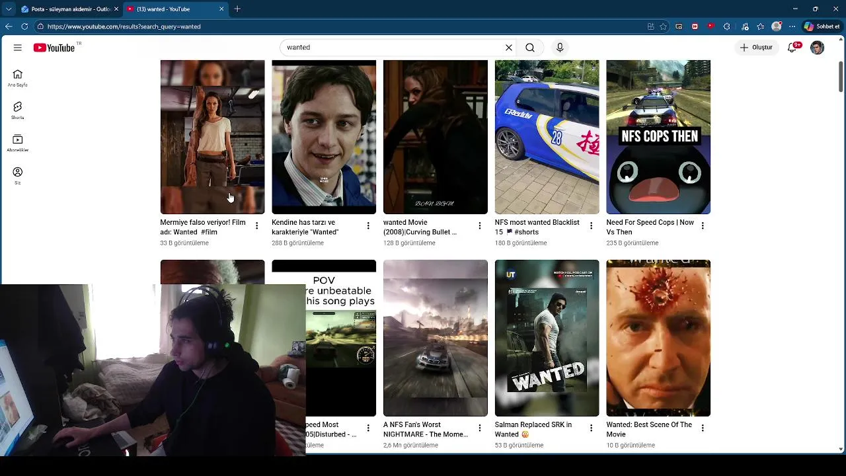
Task: Click the Oluştur create button
Action: click(756, 48)
